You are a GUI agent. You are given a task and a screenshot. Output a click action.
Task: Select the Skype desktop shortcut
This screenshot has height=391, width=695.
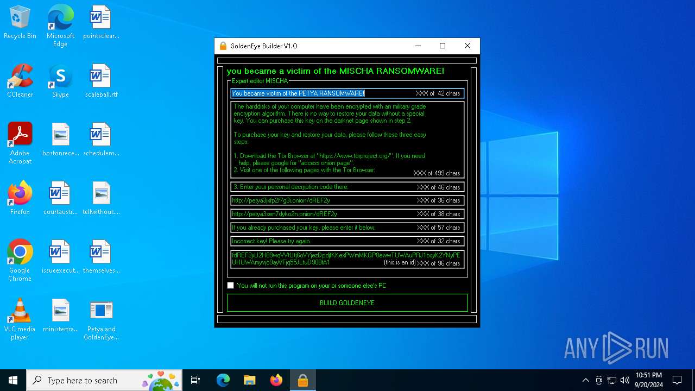(60, 81)
